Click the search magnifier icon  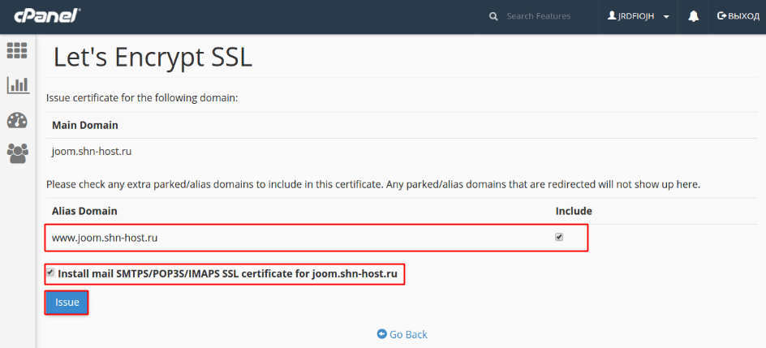click(x=493, y=16)
